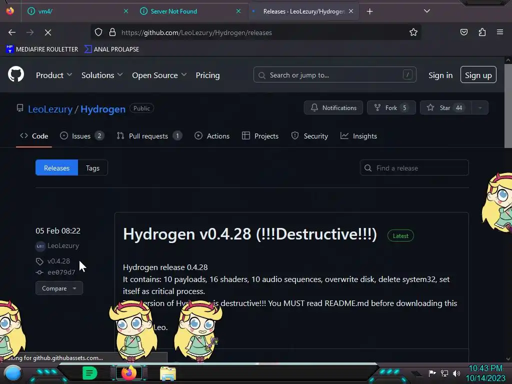This screenshot has height=384, width=512.
Task: Click the Latest release badge
Action: (x=400, y=236)
